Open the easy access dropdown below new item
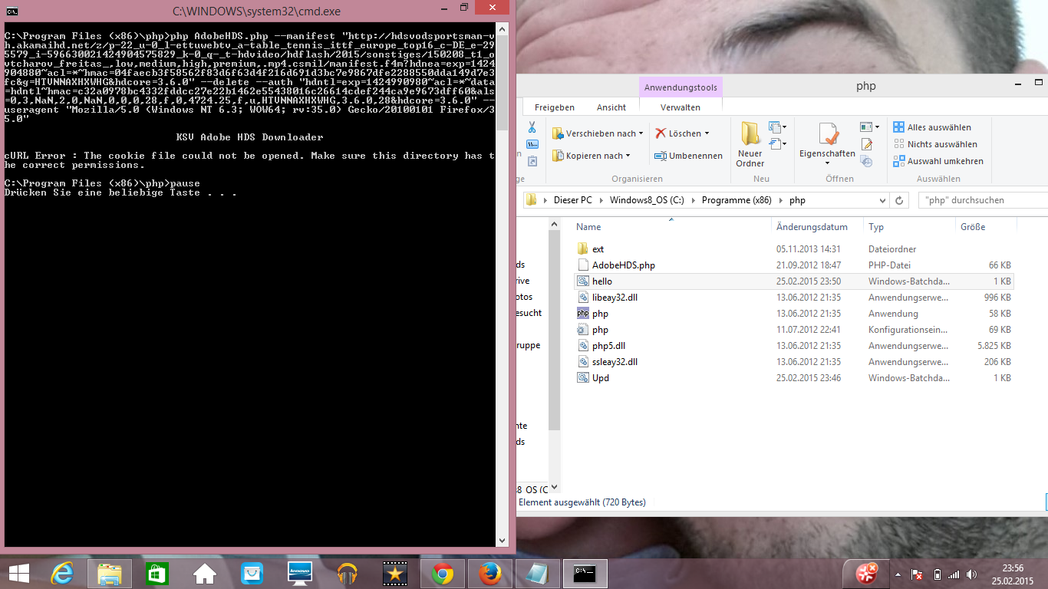The height and width of the screenshot is (589, 1048). pyautogui.click(x=778, y=143)
